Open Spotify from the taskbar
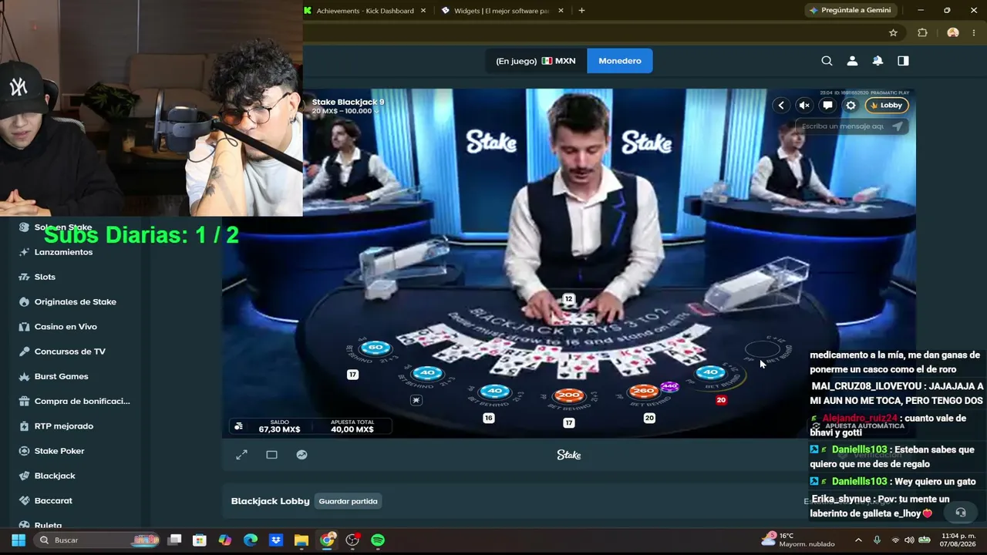987x555 pixels. point(378,540)
